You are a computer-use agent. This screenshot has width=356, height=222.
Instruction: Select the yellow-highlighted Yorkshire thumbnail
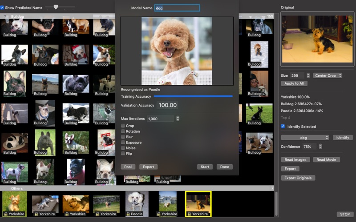coord(198,202)
